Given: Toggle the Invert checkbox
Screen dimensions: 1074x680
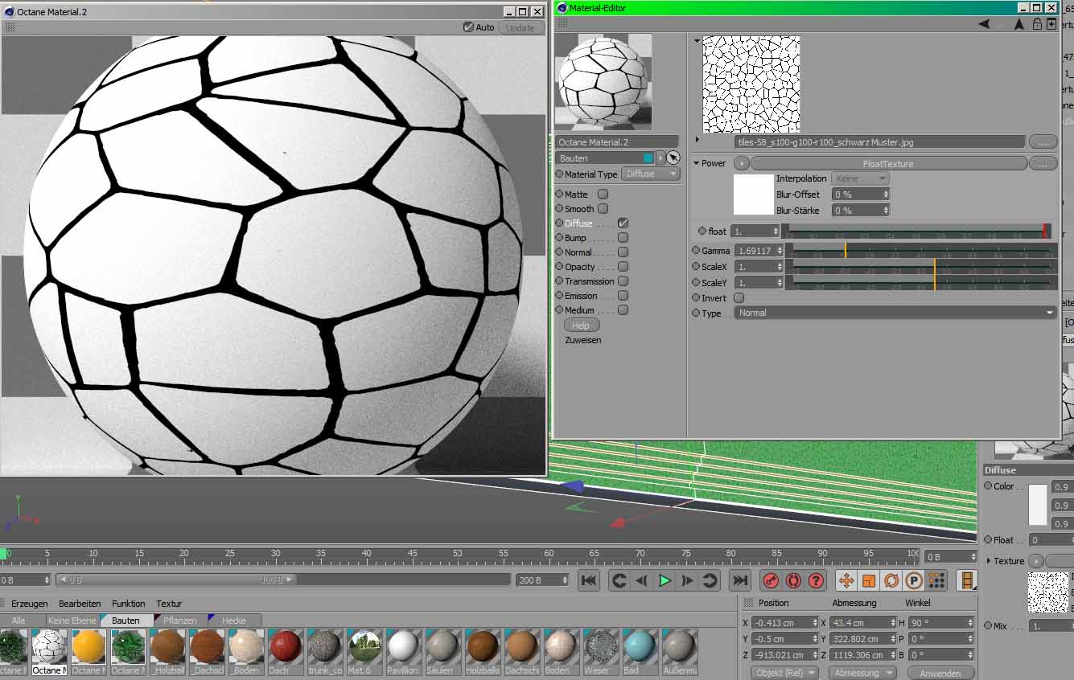Looking at the screenshot, I should pyautogui.click(x=739, y=298).
